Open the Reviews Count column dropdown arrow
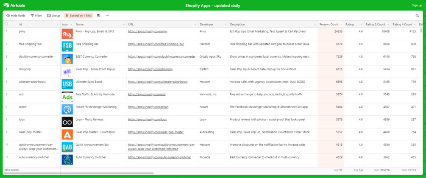 point(341,25)
